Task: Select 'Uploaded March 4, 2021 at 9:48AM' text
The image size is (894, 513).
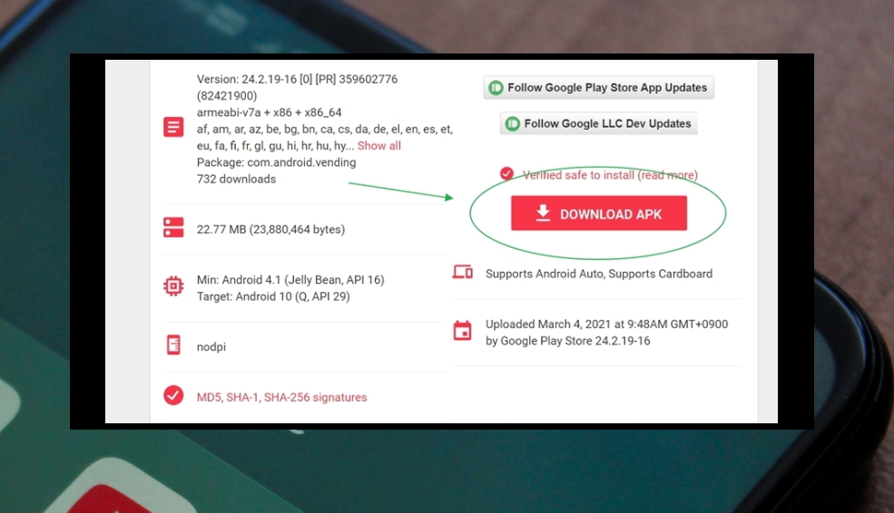Action: tap(576, 324)
